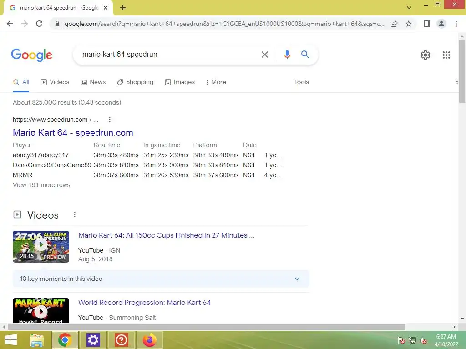Close the mario kart 64 speedrun tab
The width and height of the screenshot is (466, 349).
(106, 8)
